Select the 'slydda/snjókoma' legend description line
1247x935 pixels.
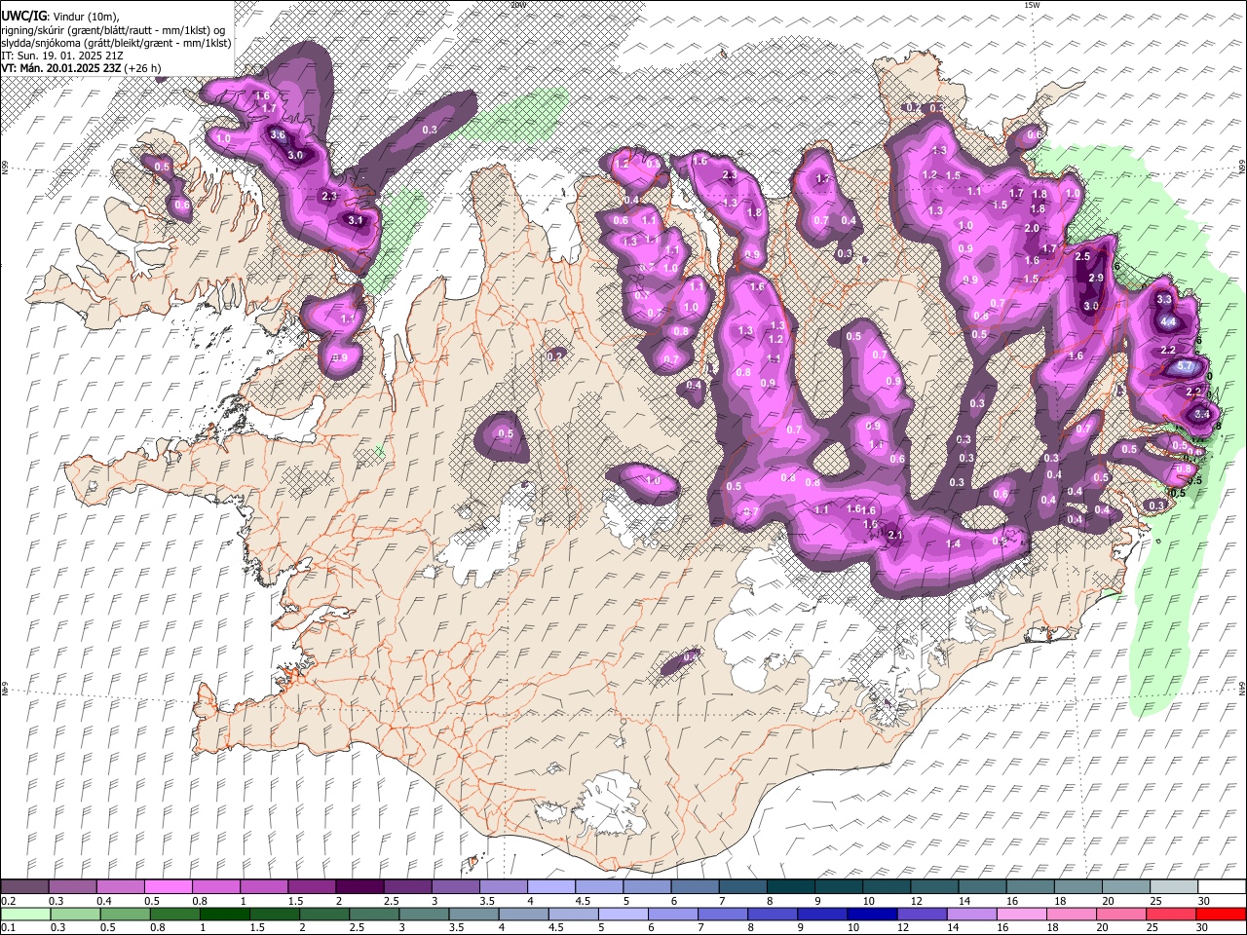tap(116, 43)
